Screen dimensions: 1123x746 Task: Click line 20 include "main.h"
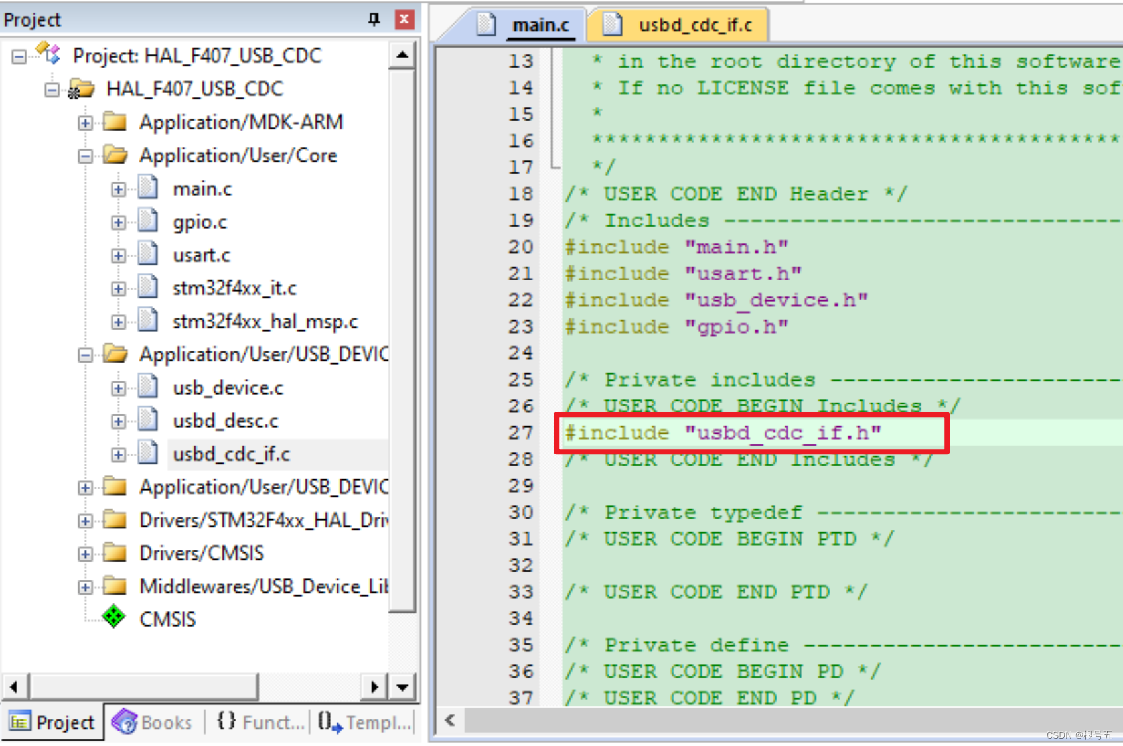[676, 247]
